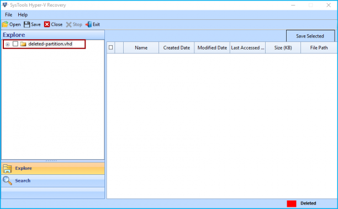The image size is (338, 209).
Task: Open the File menu
Action: pyautogui.click(x=9, y=15)
